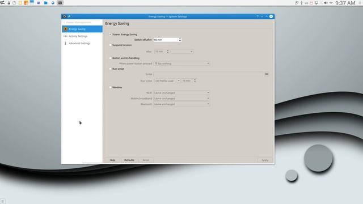Click the active System Settings task button
Image resolution: width=363 pixels, height=204 pixels.
pos(60,3)
